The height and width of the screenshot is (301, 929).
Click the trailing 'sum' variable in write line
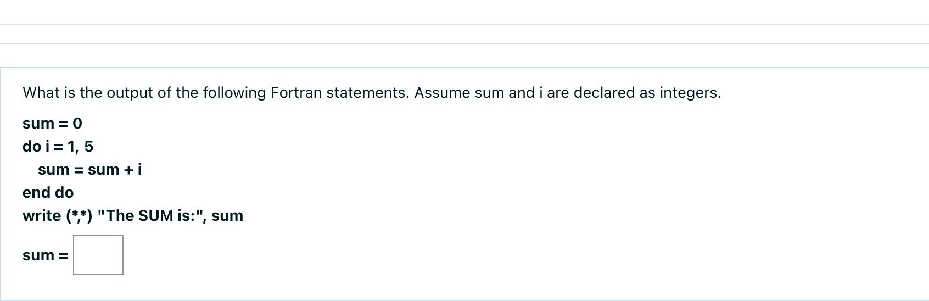(x=227, y=216)
